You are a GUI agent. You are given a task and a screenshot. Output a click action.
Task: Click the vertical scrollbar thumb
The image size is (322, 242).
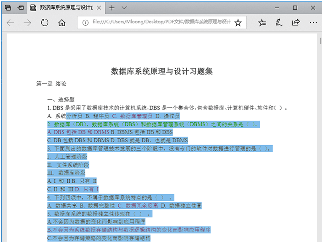click(321, 41)
